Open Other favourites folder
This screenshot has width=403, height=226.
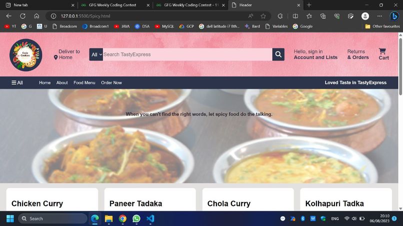click(382, 26)
